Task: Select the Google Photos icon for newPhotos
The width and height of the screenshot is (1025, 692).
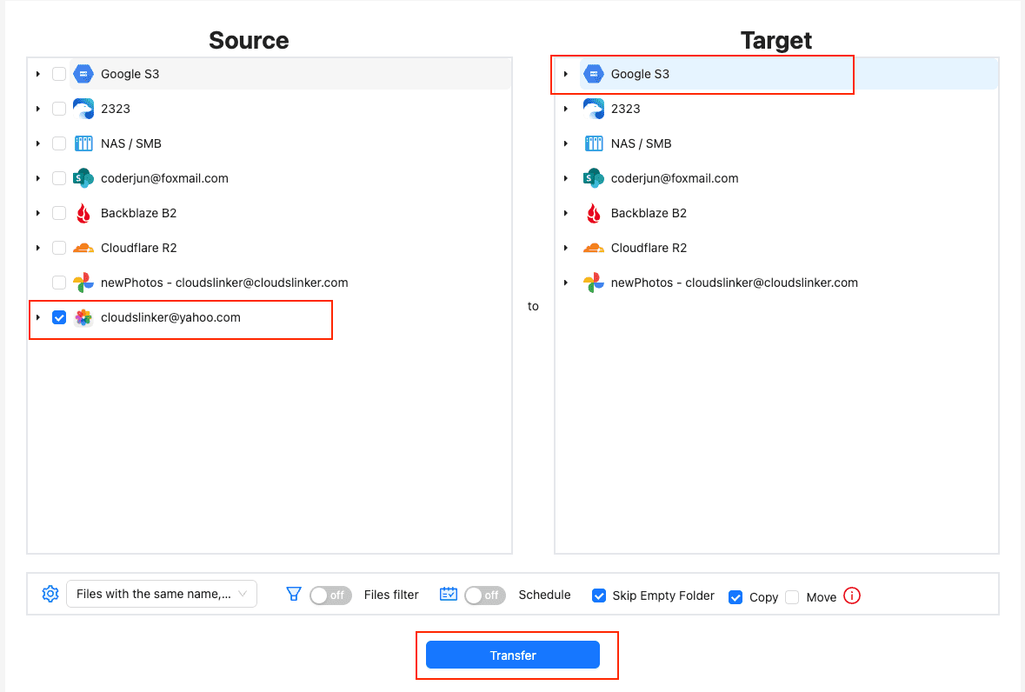Action: point(83,283)
